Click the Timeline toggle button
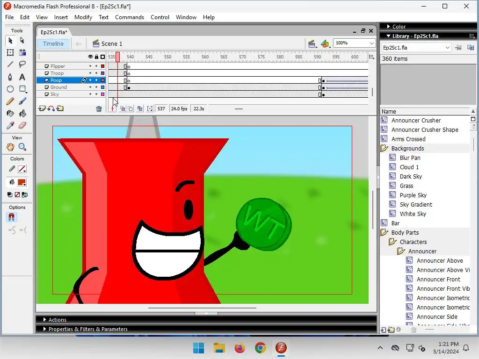 click(x=53, y=44)
